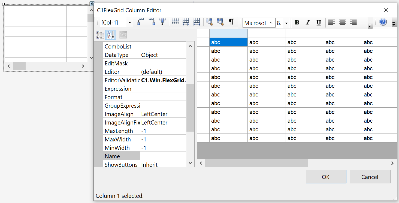Viewport: 399px width, 203px height.
Task: Insert a column before the selection
Action: point(141,22)
